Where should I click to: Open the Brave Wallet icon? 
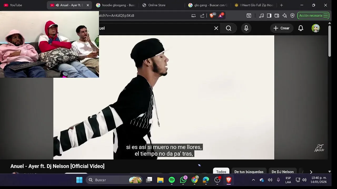[x=277, y=15]
